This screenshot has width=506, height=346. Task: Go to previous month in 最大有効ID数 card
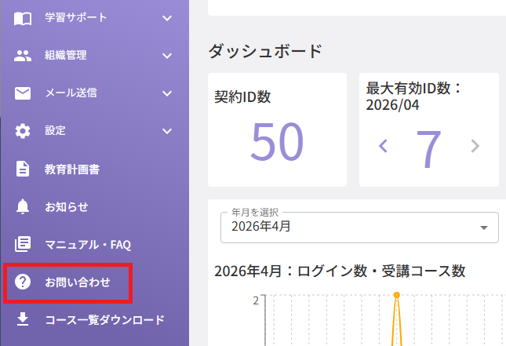tap(383, 146)
